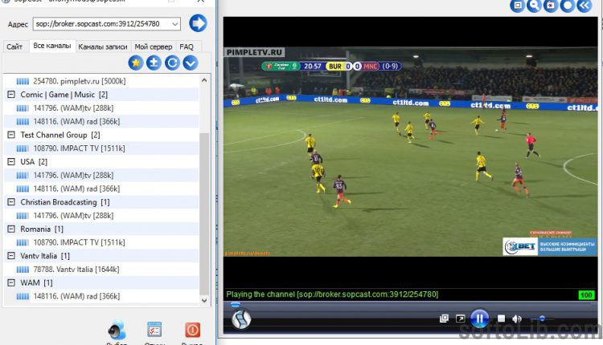603x345 pixels.
Task: Click the match scoreboard overlay in the video
Action: (x=331, y=66)
